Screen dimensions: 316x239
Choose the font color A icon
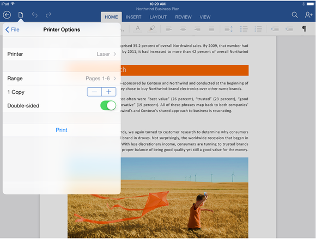(138, 29)
